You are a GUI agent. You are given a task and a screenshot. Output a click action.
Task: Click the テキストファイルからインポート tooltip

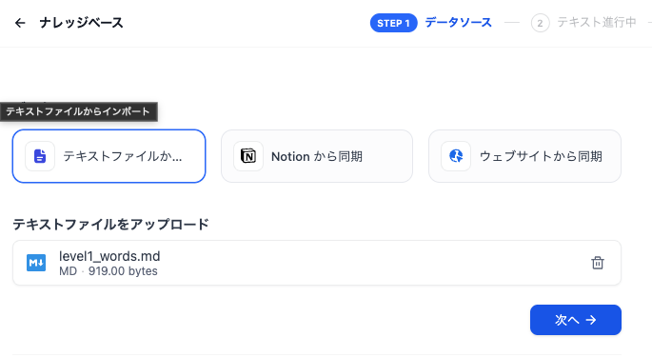click(x=79, y=111)
